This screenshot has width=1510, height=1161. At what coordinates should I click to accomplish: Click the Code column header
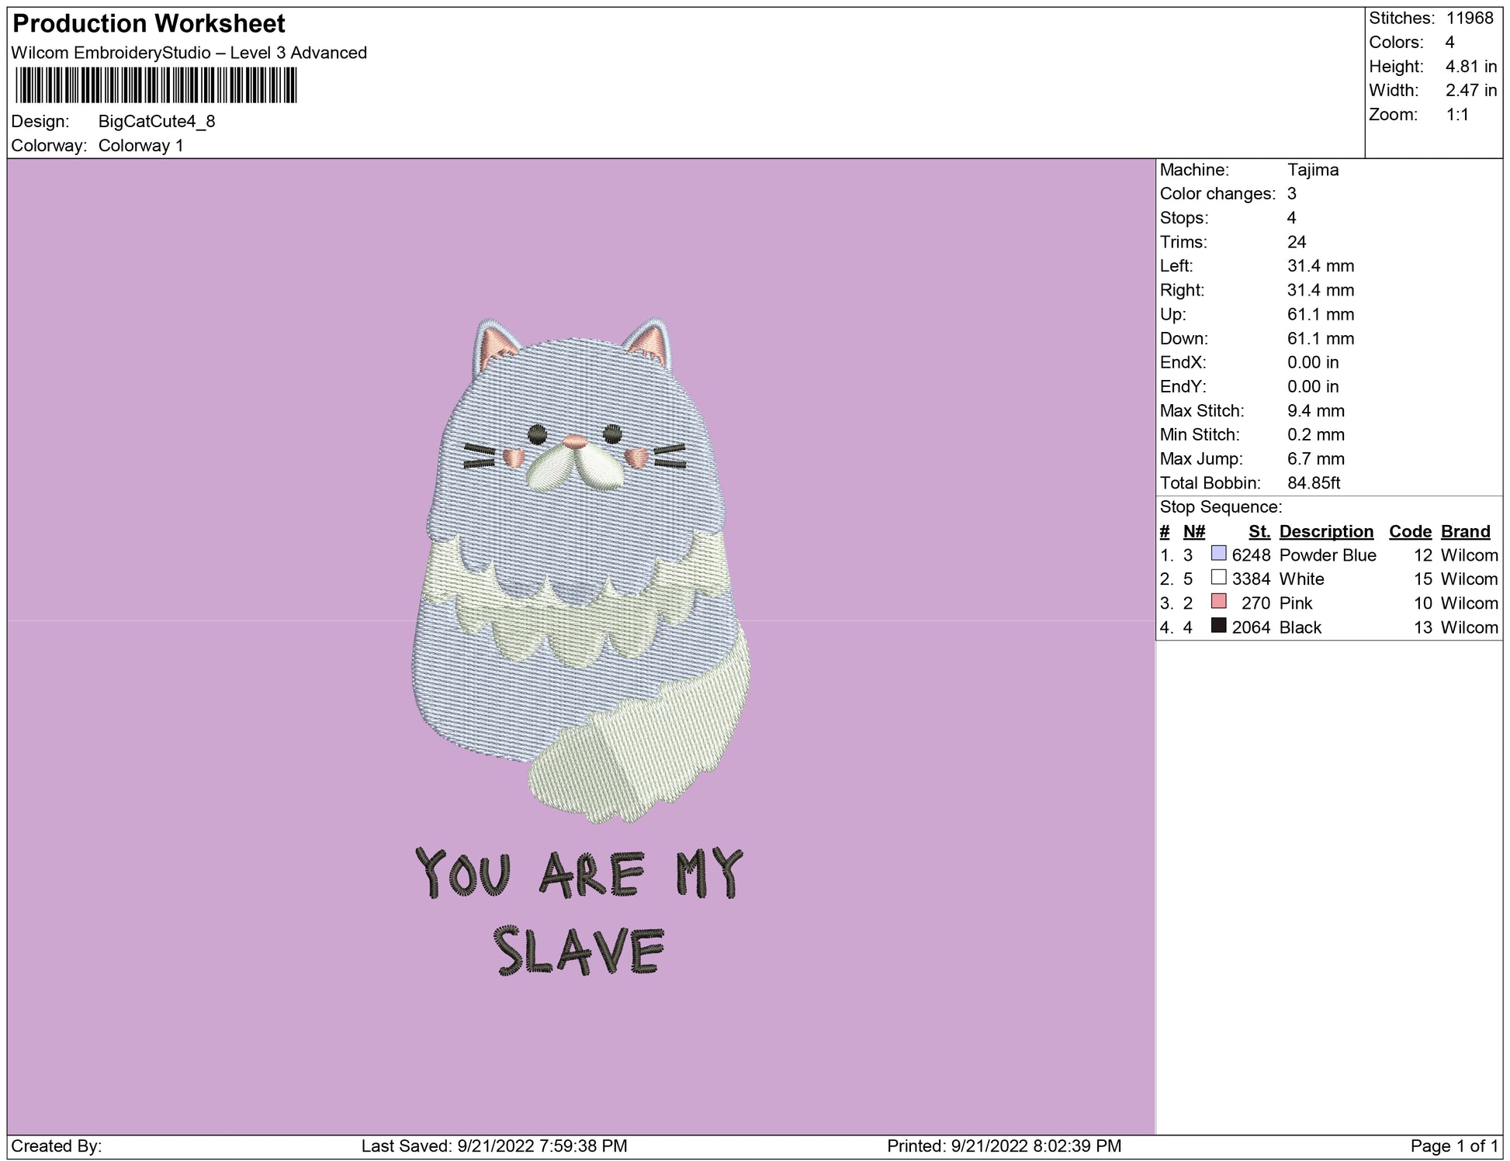[x=1409, y=531]
